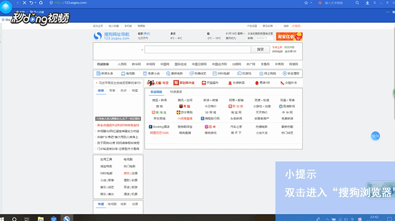
Task: Click the browser search magnifier icon
Action: (x=357, y=3)
